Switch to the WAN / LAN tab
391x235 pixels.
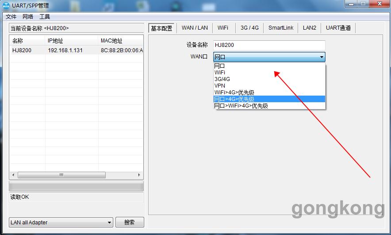click(195, 28)
